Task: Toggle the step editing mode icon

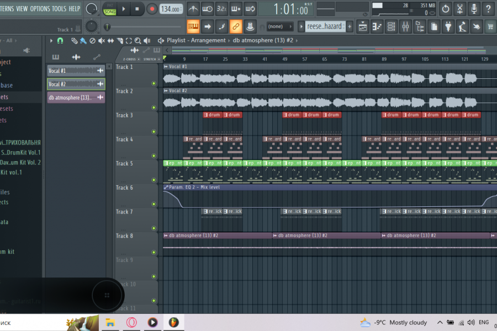Action: tap(221, 26)
